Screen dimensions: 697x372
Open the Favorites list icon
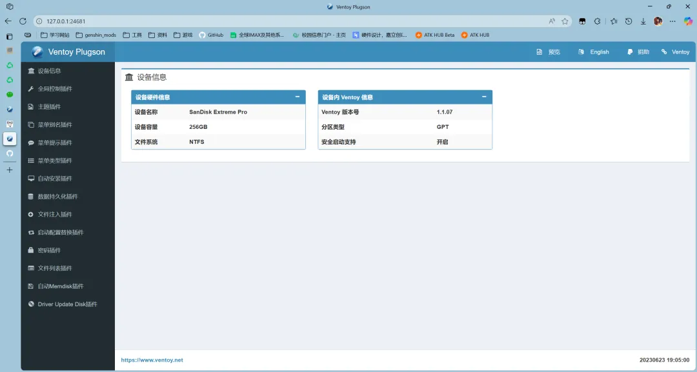(x=614, y=21)
